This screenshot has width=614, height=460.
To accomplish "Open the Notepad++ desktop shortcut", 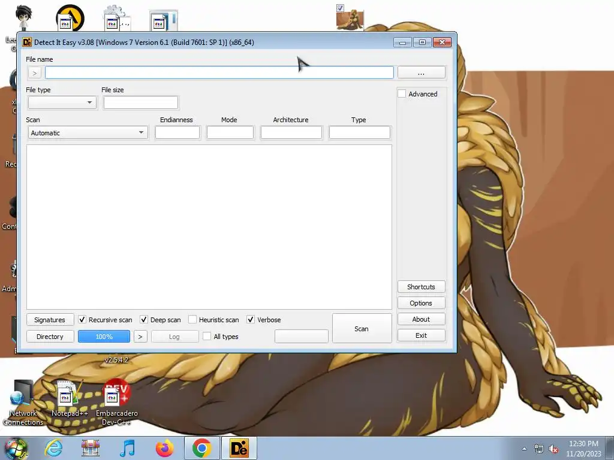I will [70, 399].
